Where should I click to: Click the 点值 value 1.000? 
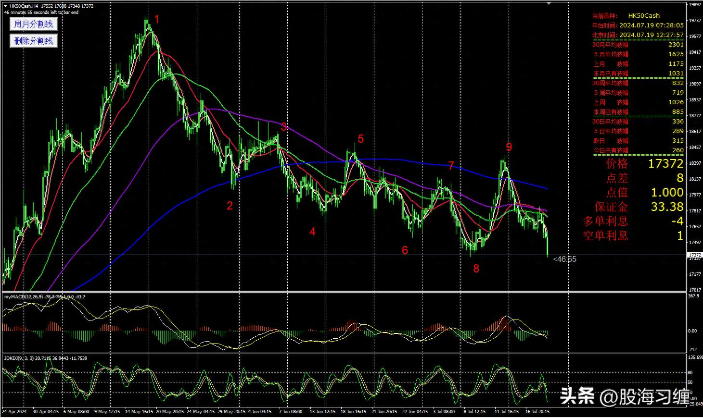pyautogui.click(x=667, y=192)
